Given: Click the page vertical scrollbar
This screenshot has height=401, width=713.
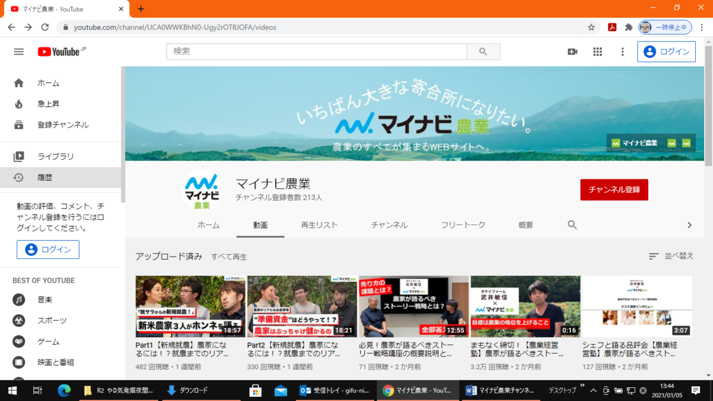Looking at the screenshot, I should pos(708,105).
